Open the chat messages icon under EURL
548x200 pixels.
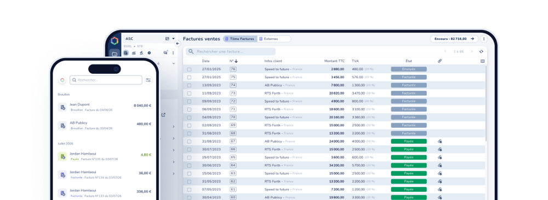(165, 52)
